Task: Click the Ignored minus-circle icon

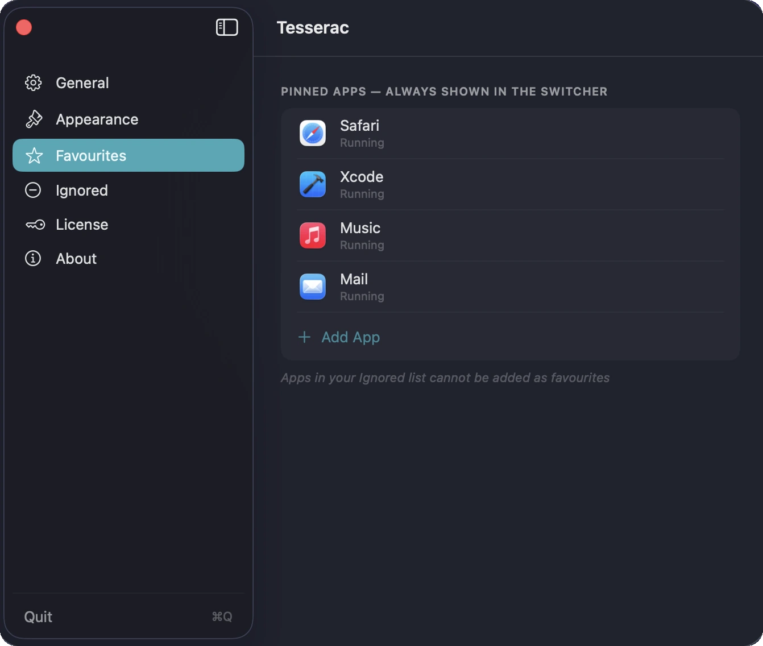Action: [x=33, y=190]
